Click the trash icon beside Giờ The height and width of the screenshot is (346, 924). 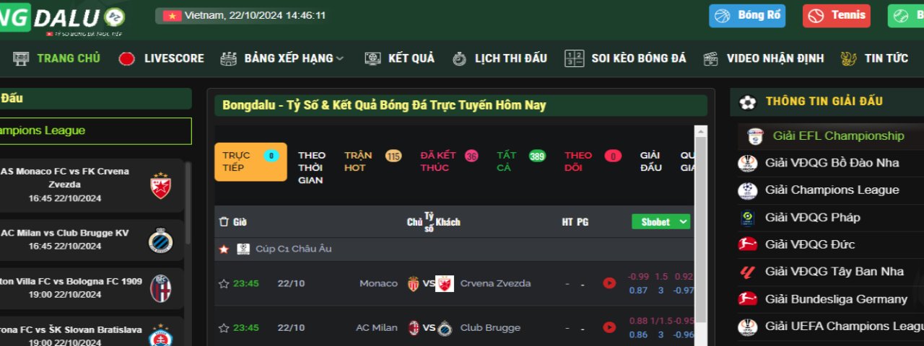(224, 222)
